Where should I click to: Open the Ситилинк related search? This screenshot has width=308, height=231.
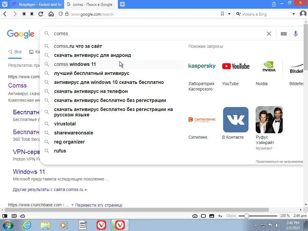click(202, 123)
